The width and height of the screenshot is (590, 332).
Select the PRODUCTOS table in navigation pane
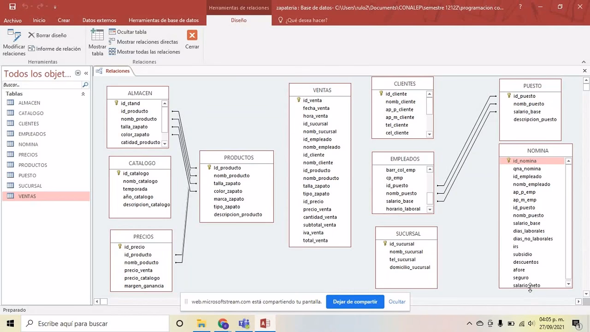(33, 165)
